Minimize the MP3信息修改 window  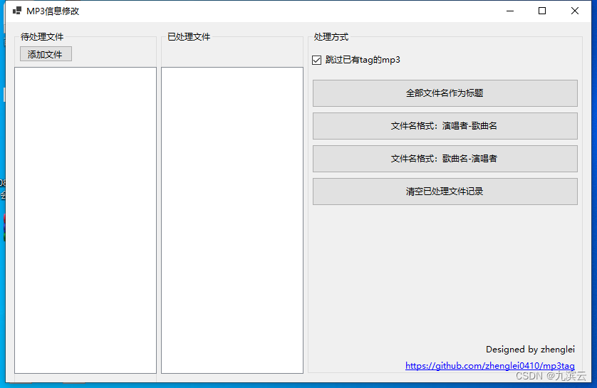click(510, 11)
